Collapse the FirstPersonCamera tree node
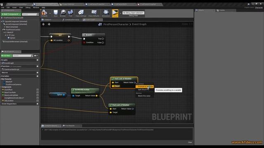Viewport: 264px width, 148px height. [2, 30]
